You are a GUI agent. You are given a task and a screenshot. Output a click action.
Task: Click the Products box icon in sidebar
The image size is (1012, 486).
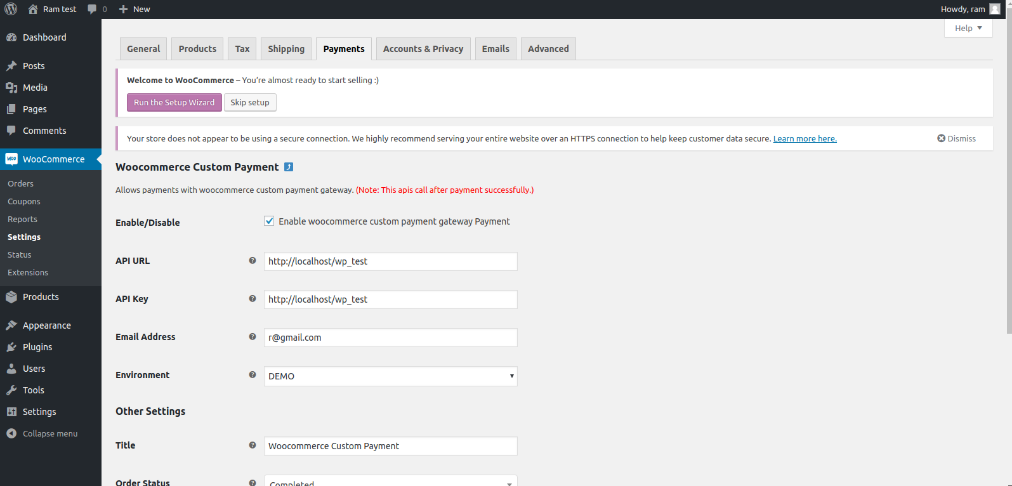click(11, 297)
